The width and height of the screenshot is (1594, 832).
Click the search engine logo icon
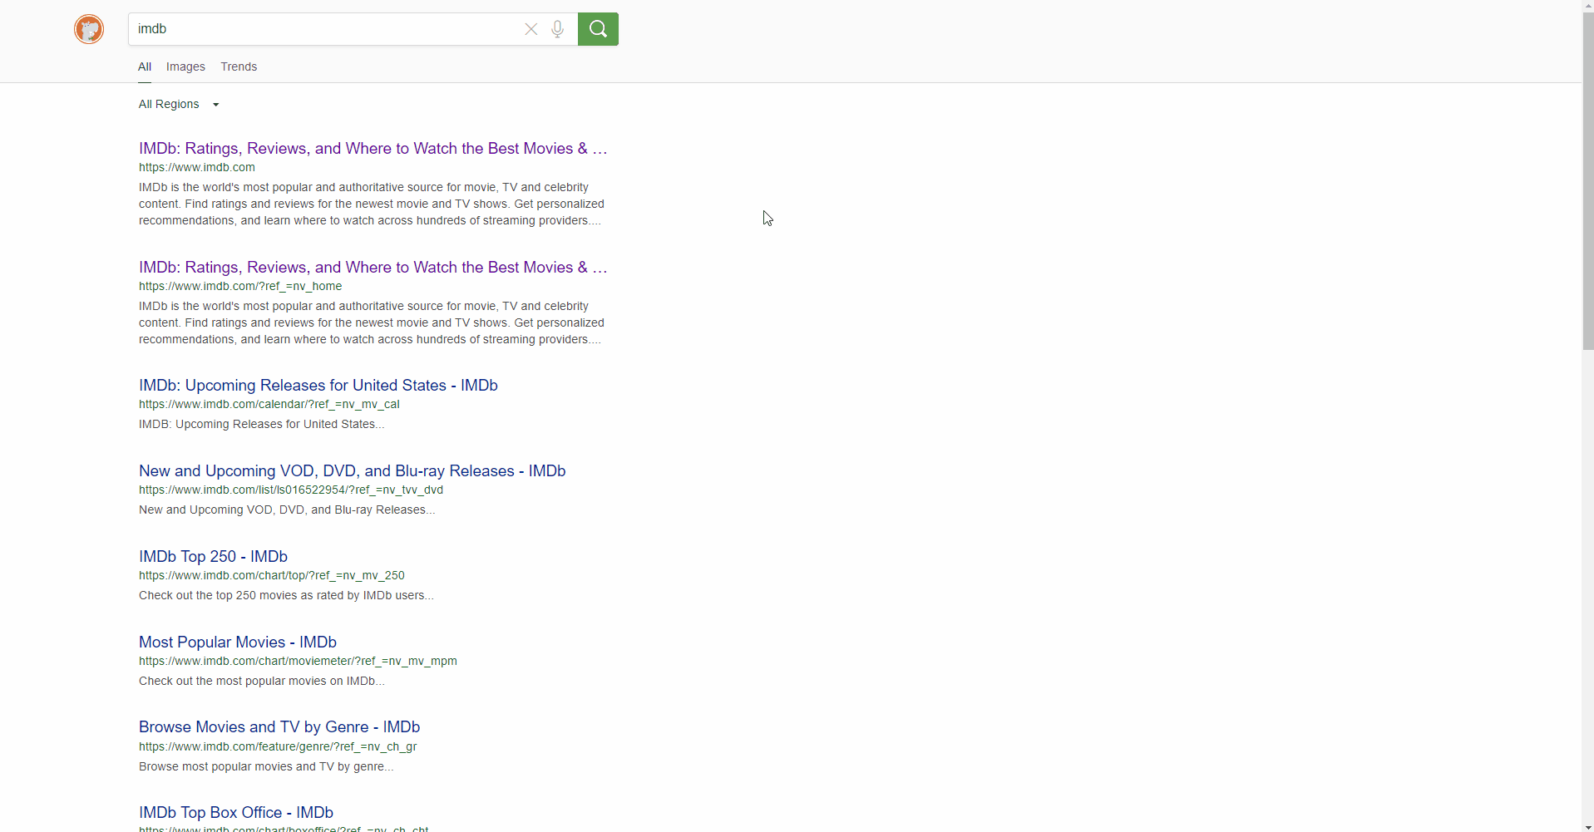(x=89, y=29)
